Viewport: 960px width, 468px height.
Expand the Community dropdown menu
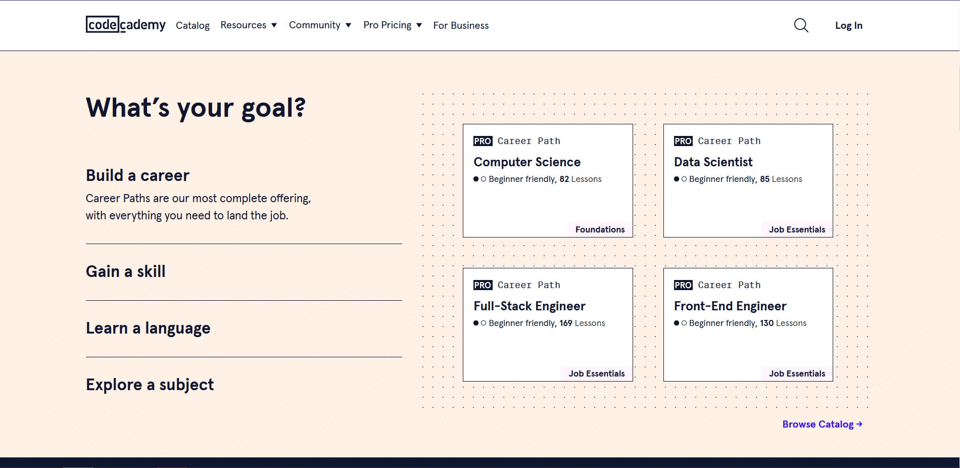320,25
